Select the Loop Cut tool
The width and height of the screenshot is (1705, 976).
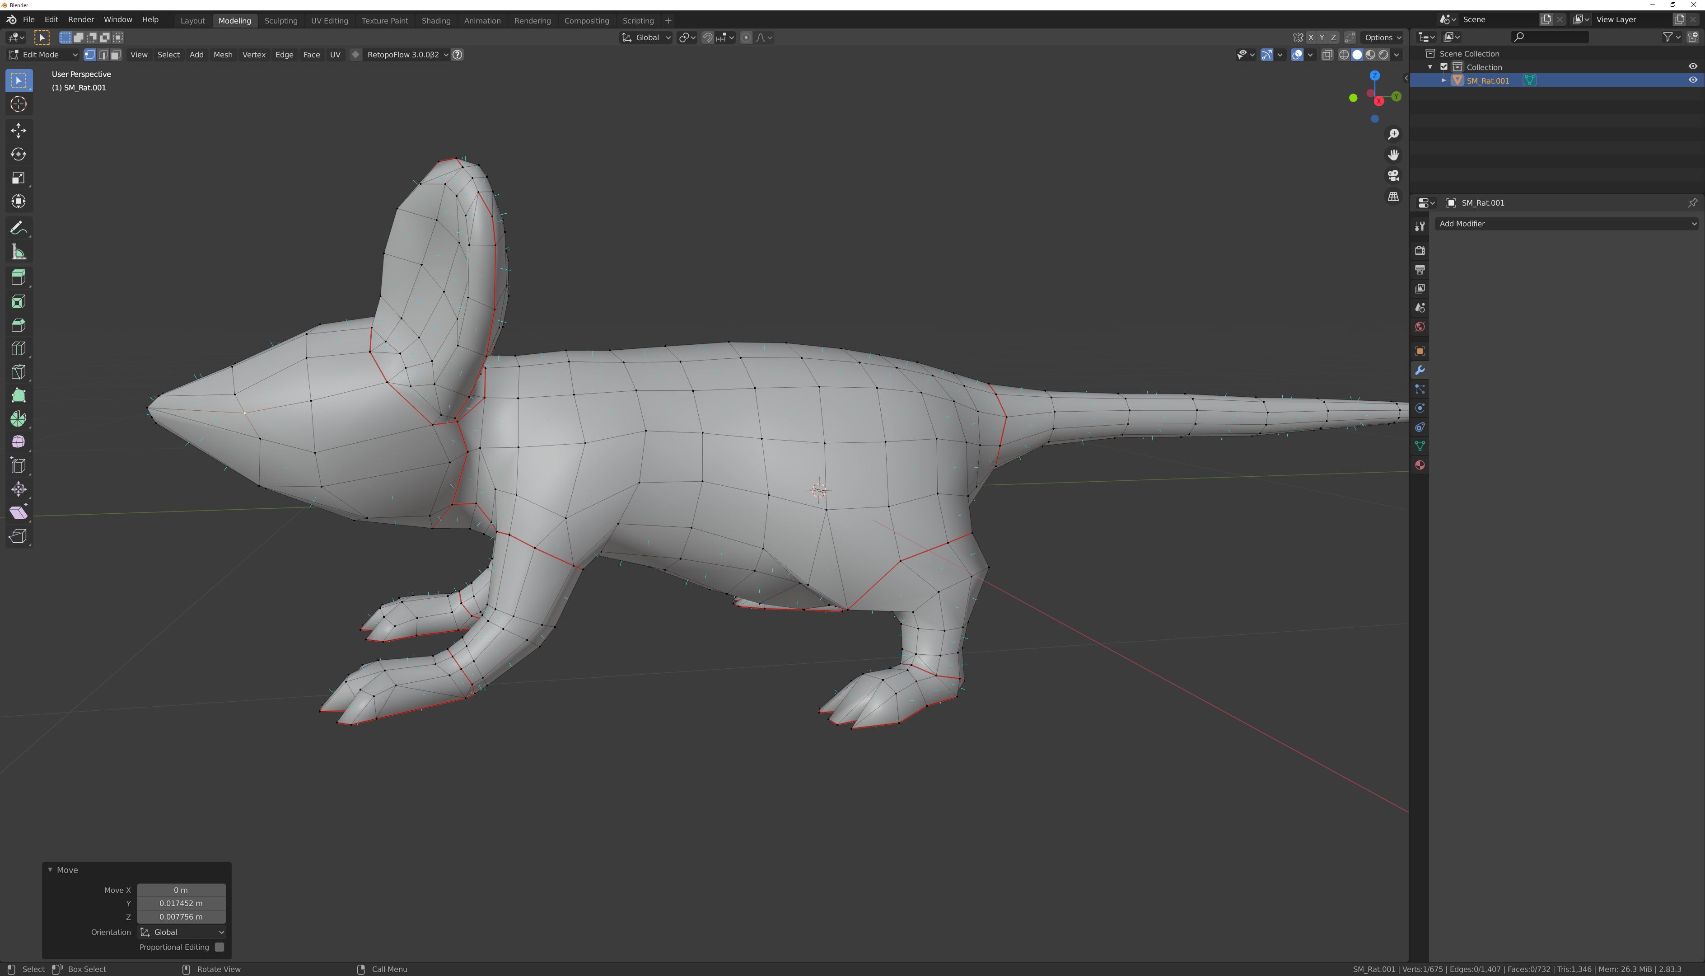pyautogui.click(x=18, y=348)
